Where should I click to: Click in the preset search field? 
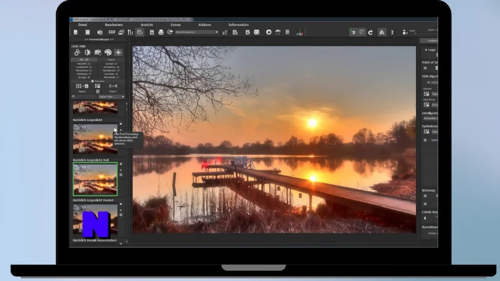click(x=84, y=97)
